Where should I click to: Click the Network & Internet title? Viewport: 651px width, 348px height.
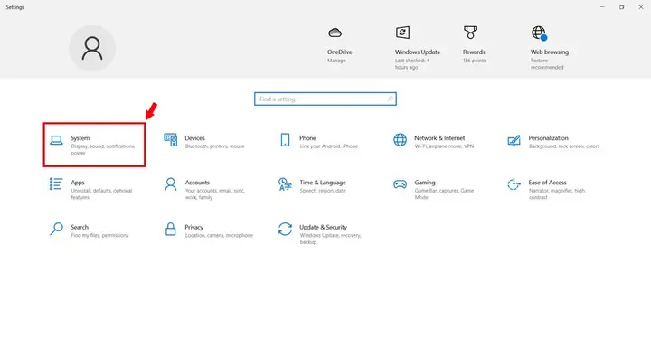coord(439,138)
